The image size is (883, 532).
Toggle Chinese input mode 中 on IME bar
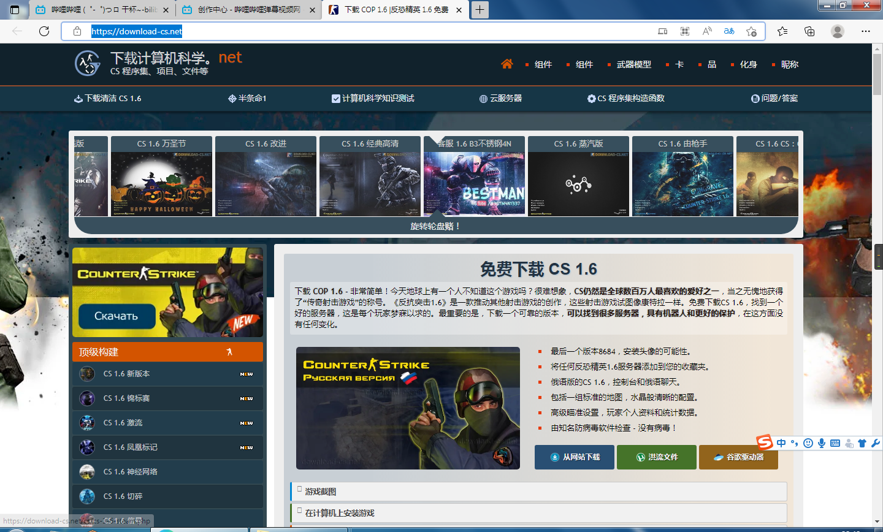coord(781,443)
